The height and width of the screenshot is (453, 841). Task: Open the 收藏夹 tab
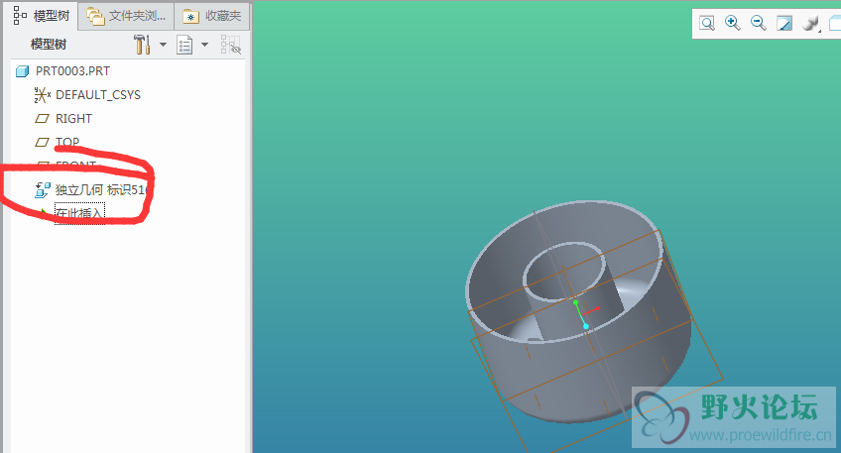pos(212,17)
